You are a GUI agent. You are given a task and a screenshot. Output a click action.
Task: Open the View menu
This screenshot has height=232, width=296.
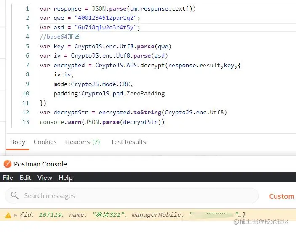tap(45, 177)
